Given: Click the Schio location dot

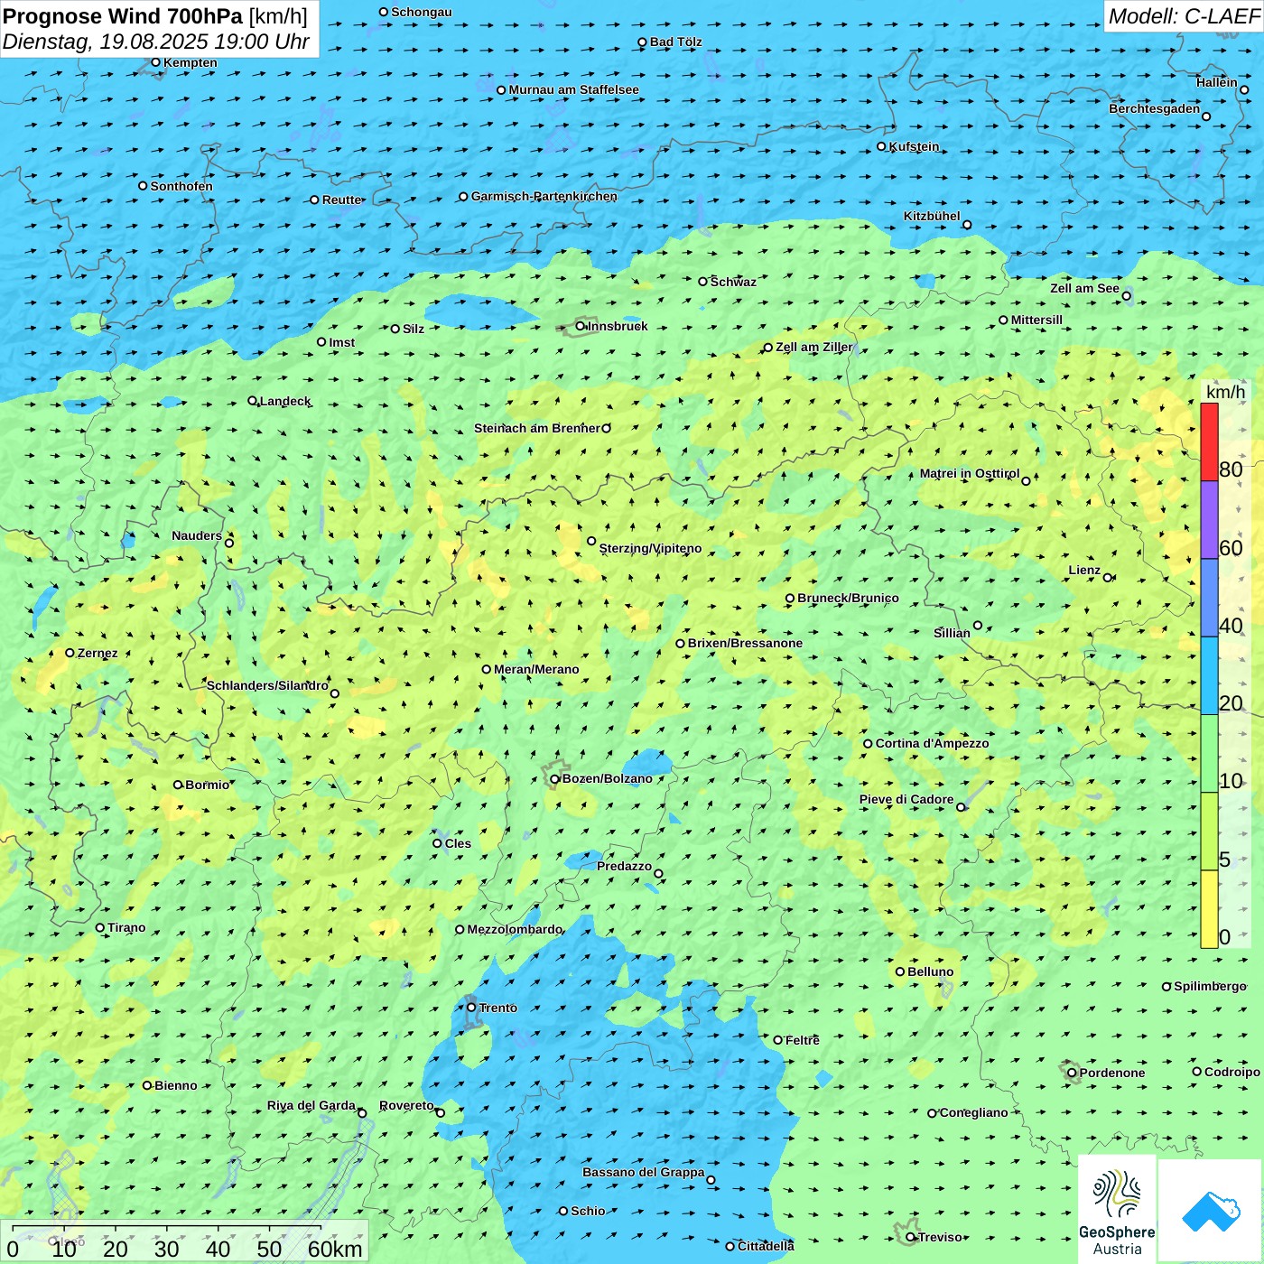Looking at the screenshot, I should tap(563, 1211).
